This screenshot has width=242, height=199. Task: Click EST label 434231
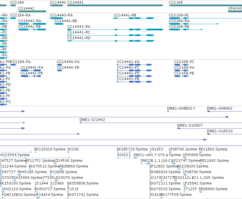click(124, 155)
